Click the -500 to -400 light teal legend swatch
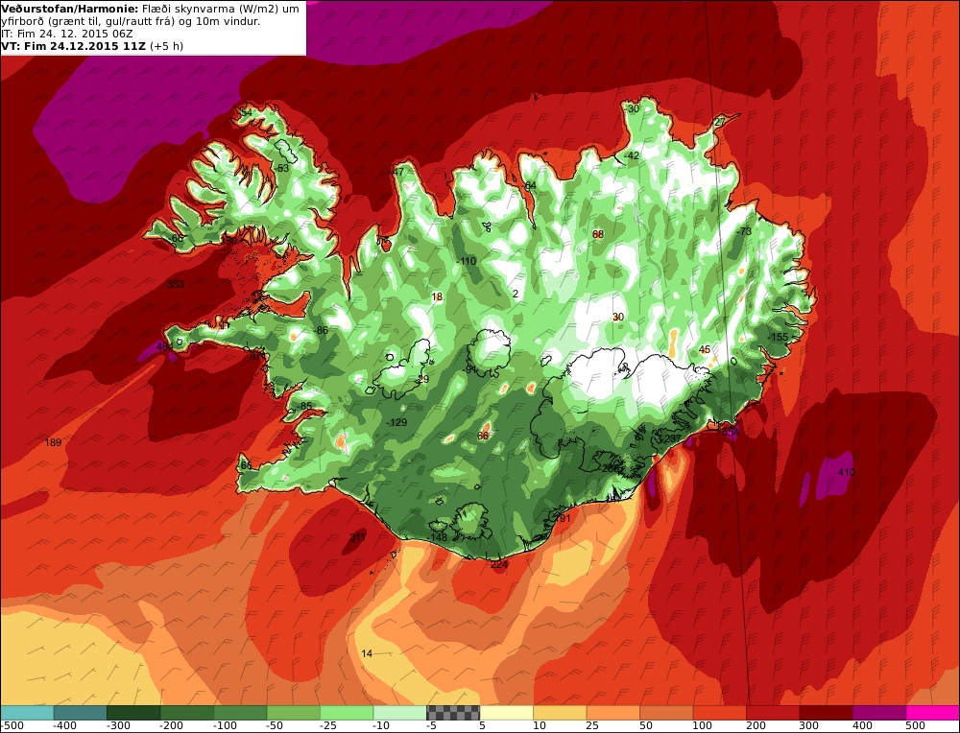This screenshot has width=960, height=733. [x=27, y=713]
